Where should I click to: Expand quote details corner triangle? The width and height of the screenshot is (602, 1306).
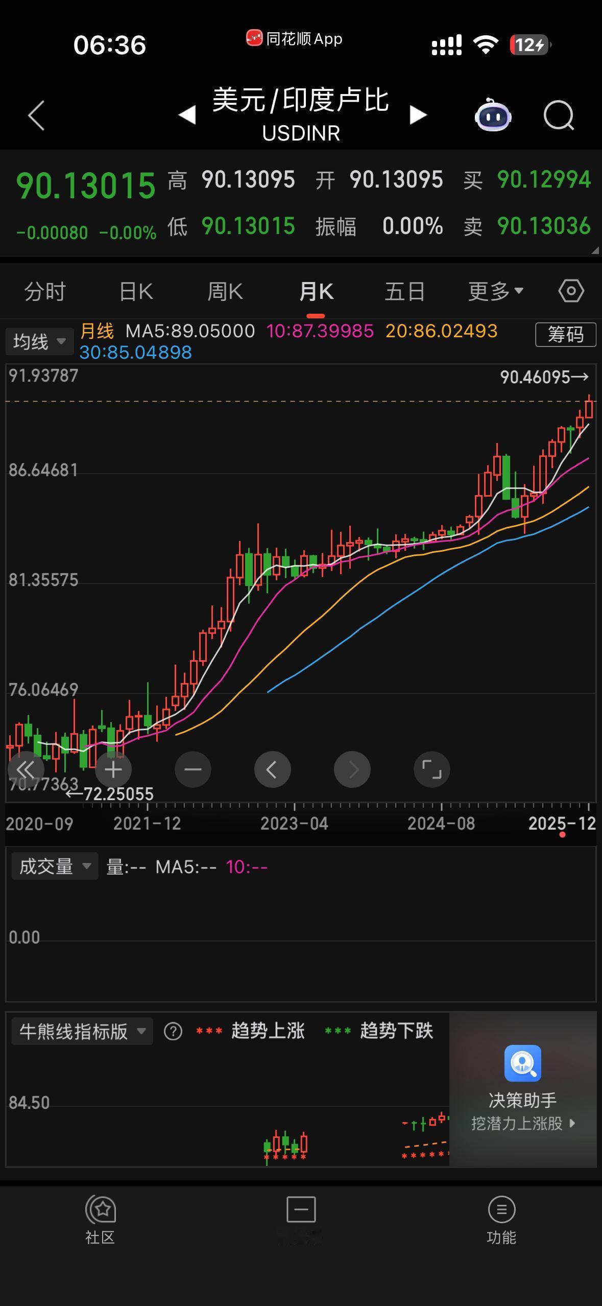coord(595,250)
